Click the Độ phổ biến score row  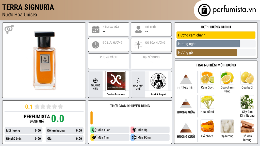[x=24, y=139]
